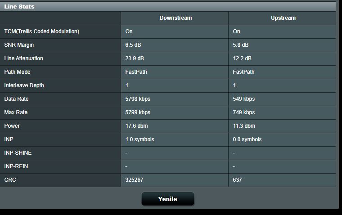Click downstream SNR value 6.5 dB
The width and height of the screenshot is (342, 215).
click(x=133, y=45)
